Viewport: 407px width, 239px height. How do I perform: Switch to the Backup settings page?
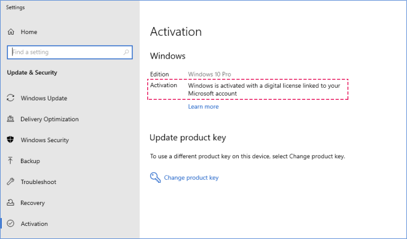click(x=30, y=161)
